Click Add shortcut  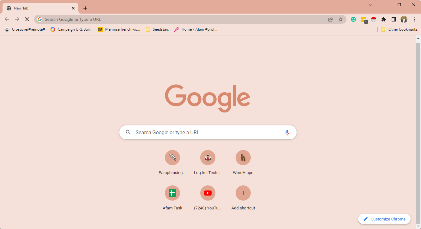click(x=243, y=198)
